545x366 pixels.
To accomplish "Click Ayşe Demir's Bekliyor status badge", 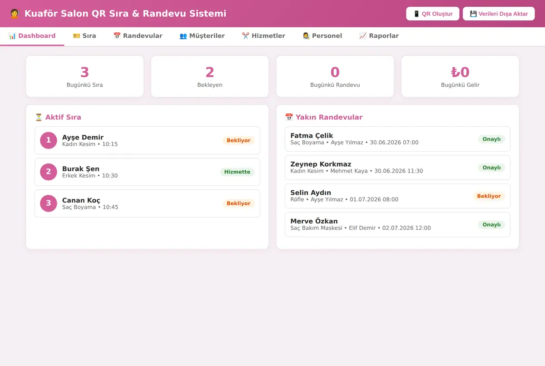I will (x=238, y=140).
